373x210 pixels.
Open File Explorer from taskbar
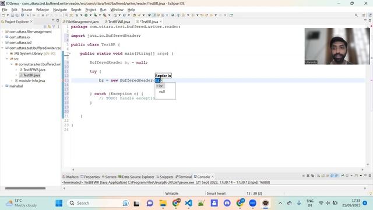tap(163, 203)
